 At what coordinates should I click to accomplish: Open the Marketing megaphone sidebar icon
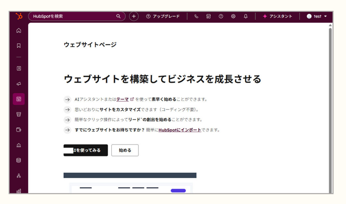pyautogui.click(x=19, y=84)
